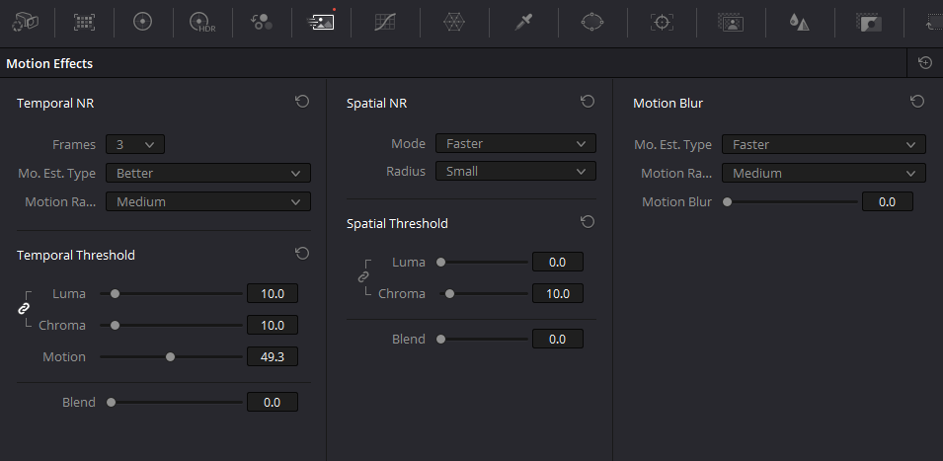This screenshot has height=461, width=943.
Task: Reset the Motion Blur section
Action: (x=917, y=102)
